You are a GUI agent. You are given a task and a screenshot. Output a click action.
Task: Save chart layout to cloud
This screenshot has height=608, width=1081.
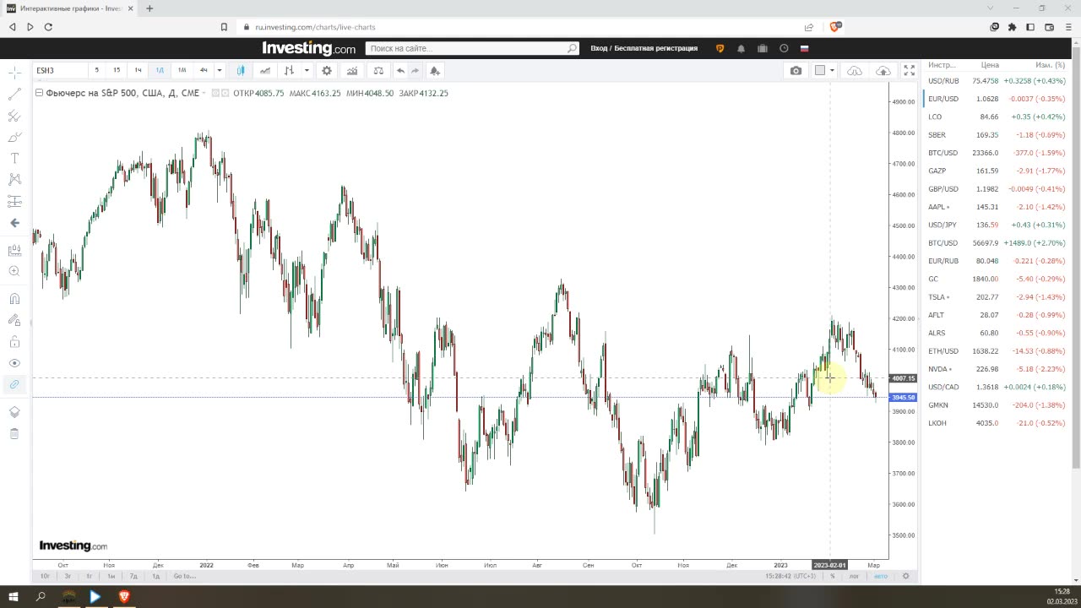883,71
